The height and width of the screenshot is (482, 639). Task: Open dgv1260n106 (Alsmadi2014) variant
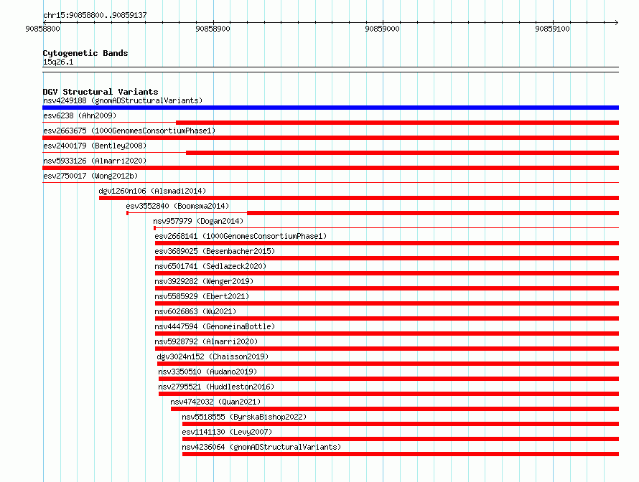pos(152,191)
